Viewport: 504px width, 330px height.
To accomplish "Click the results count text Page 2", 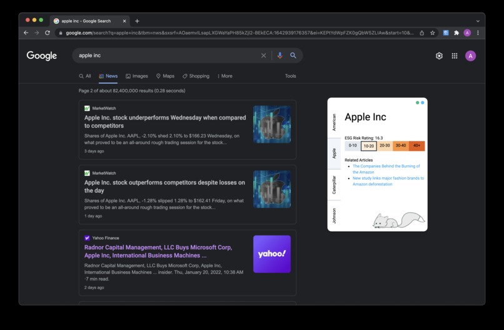I will (132, 91).
